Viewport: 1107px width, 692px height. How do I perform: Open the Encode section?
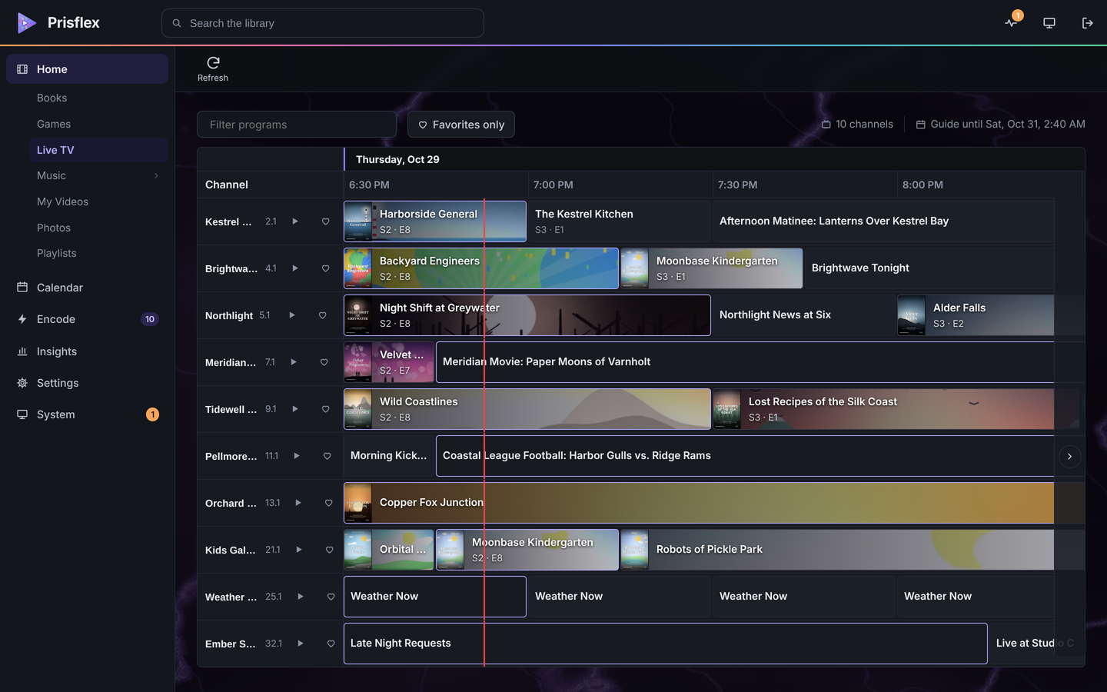[87, 319]
